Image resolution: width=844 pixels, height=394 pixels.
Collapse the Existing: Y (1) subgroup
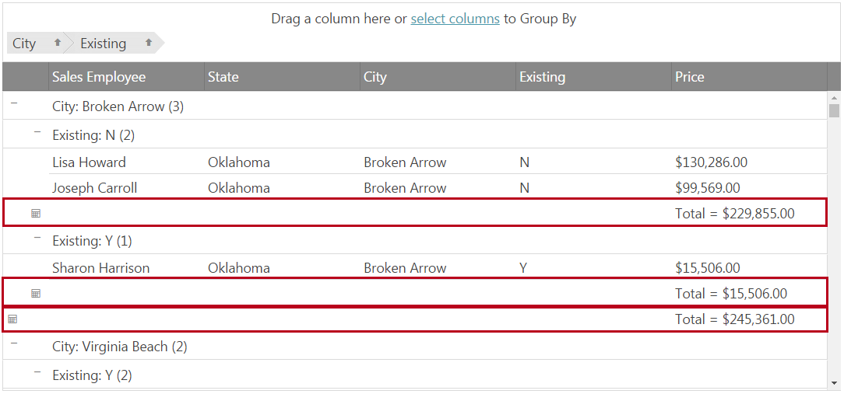coord(37,238)
